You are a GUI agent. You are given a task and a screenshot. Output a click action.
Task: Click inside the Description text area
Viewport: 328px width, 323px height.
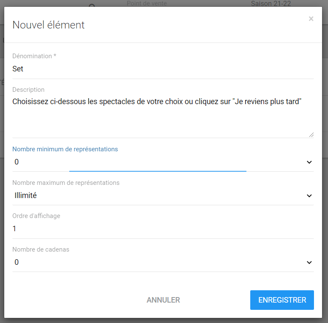(163, 115)
